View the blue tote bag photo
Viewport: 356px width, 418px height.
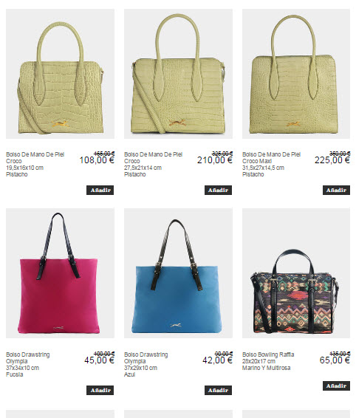[x=178, y=273]
